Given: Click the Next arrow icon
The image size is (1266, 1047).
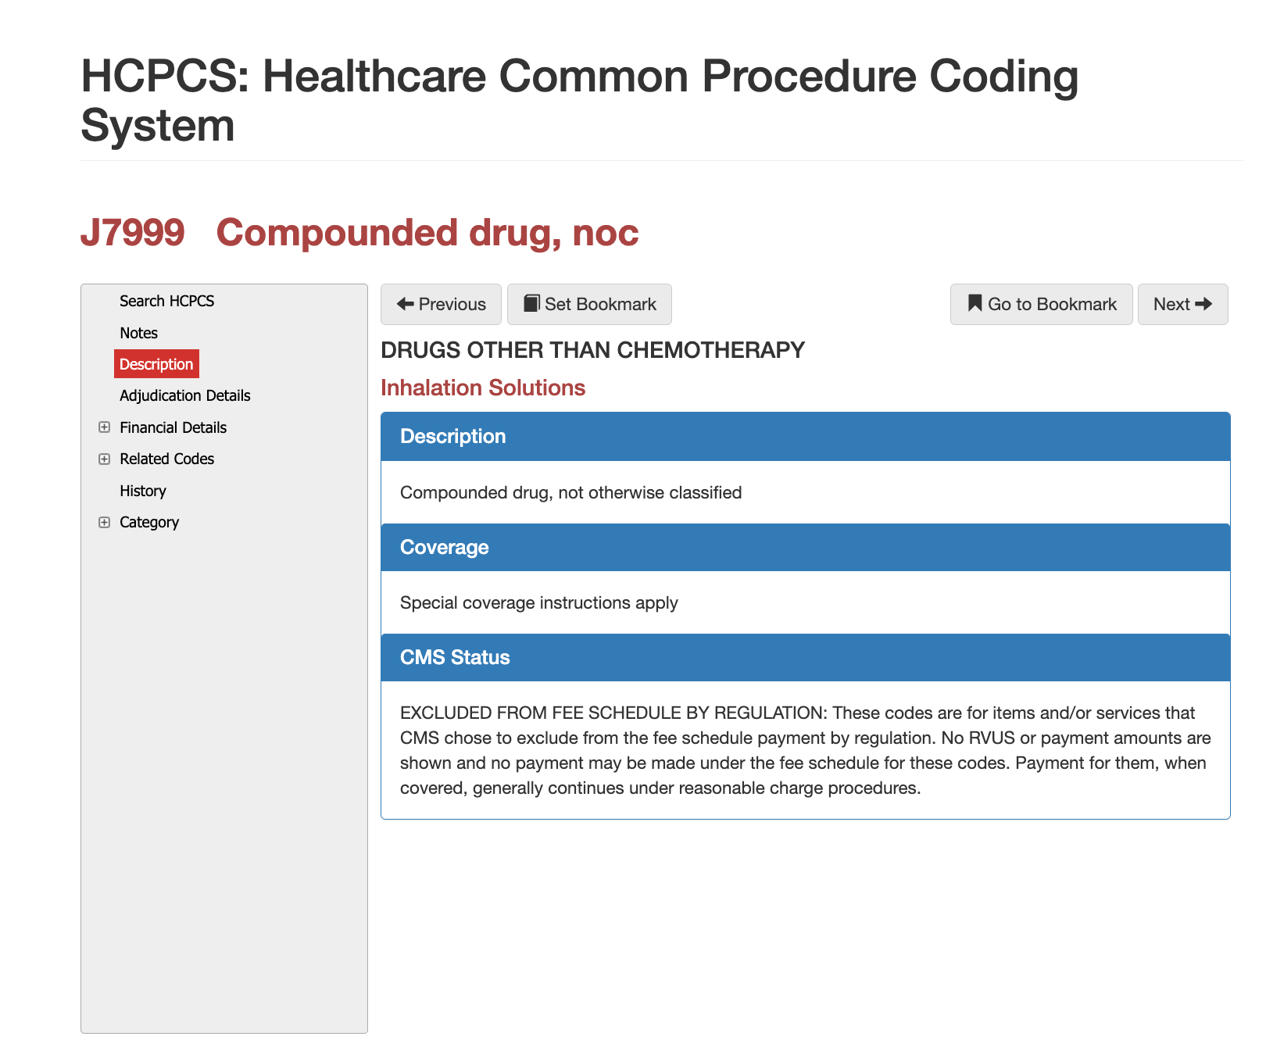Looking at the screenshot, I should tap(1203, 304).
